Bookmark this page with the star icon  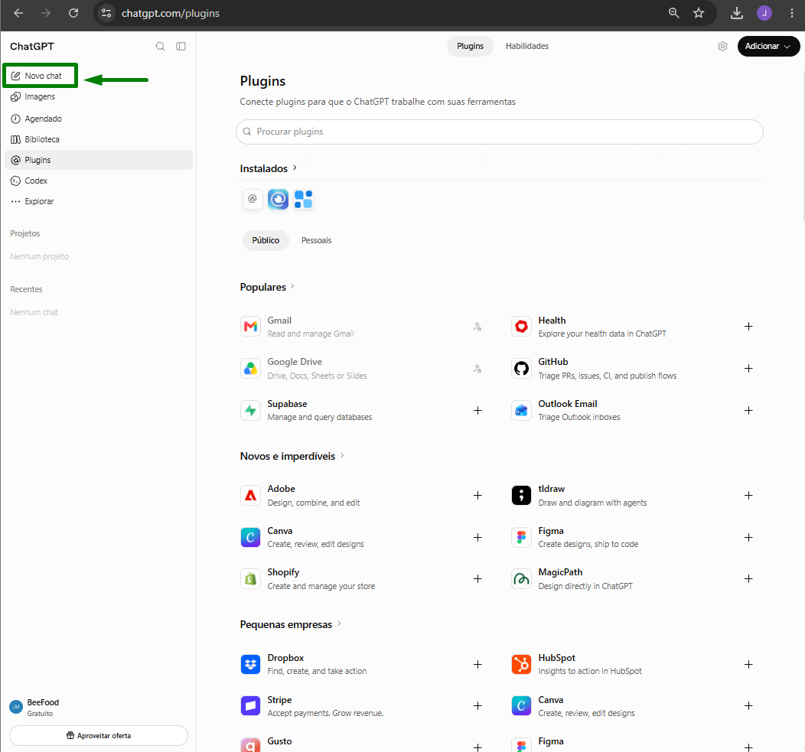point(698,13)
